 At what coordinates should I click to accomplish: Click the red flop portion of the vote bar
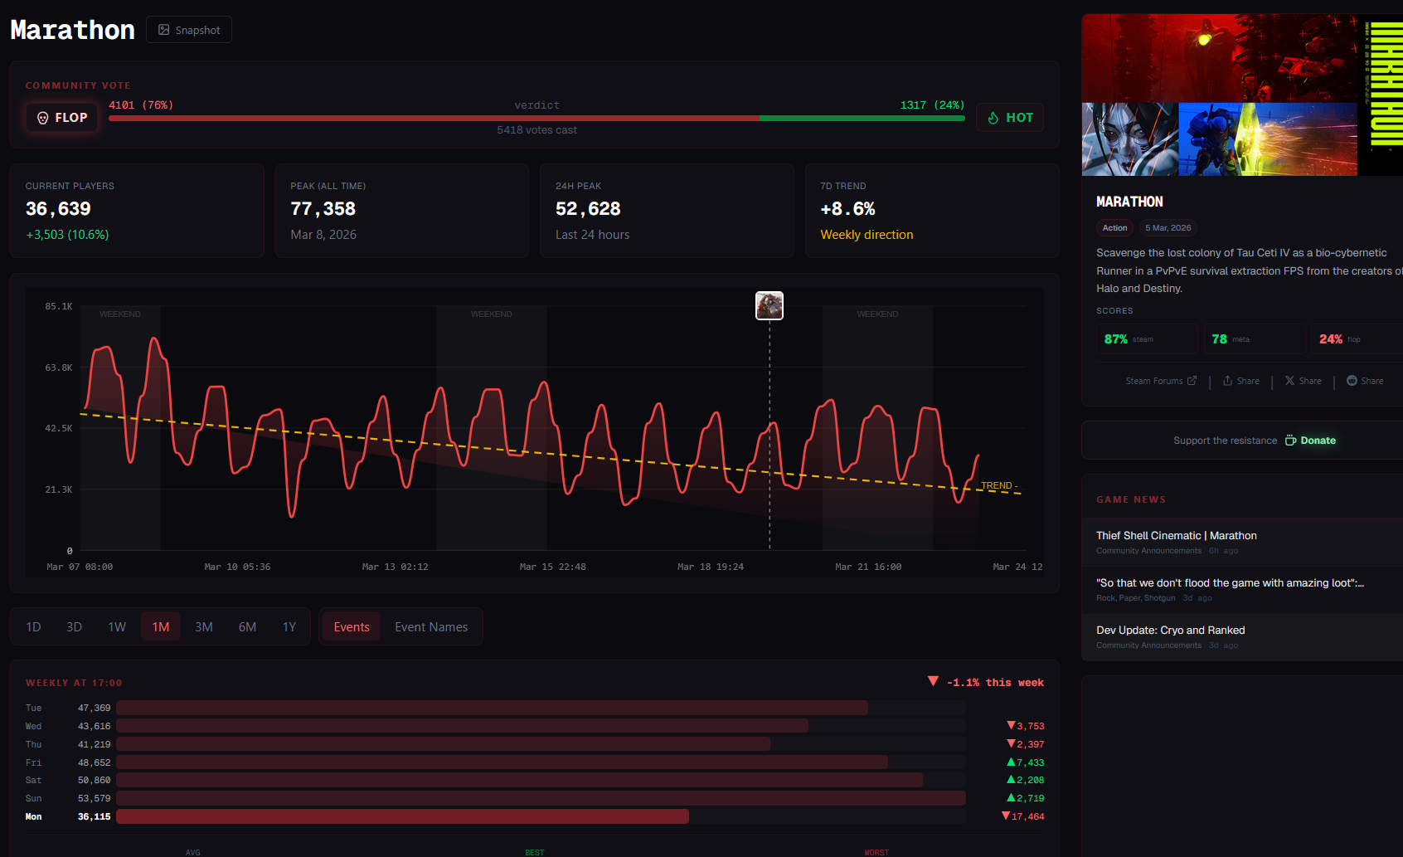pos(434,118)
